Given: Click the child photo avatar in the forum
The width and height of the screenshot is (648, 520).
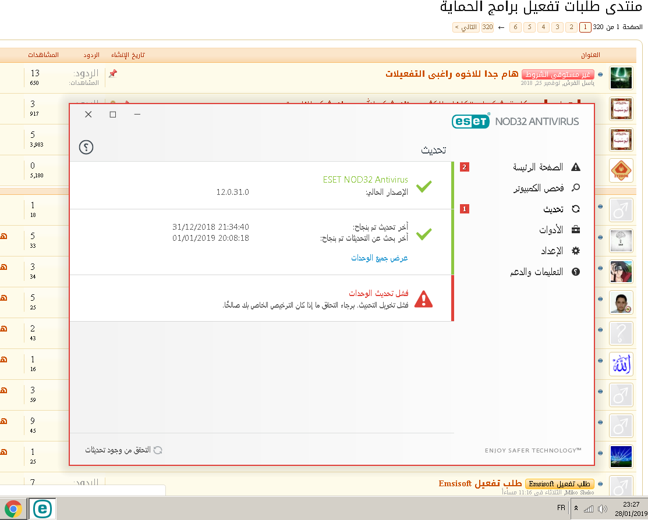Looking at the screenshot, I should pyautogui.click(x=621, y=302).
